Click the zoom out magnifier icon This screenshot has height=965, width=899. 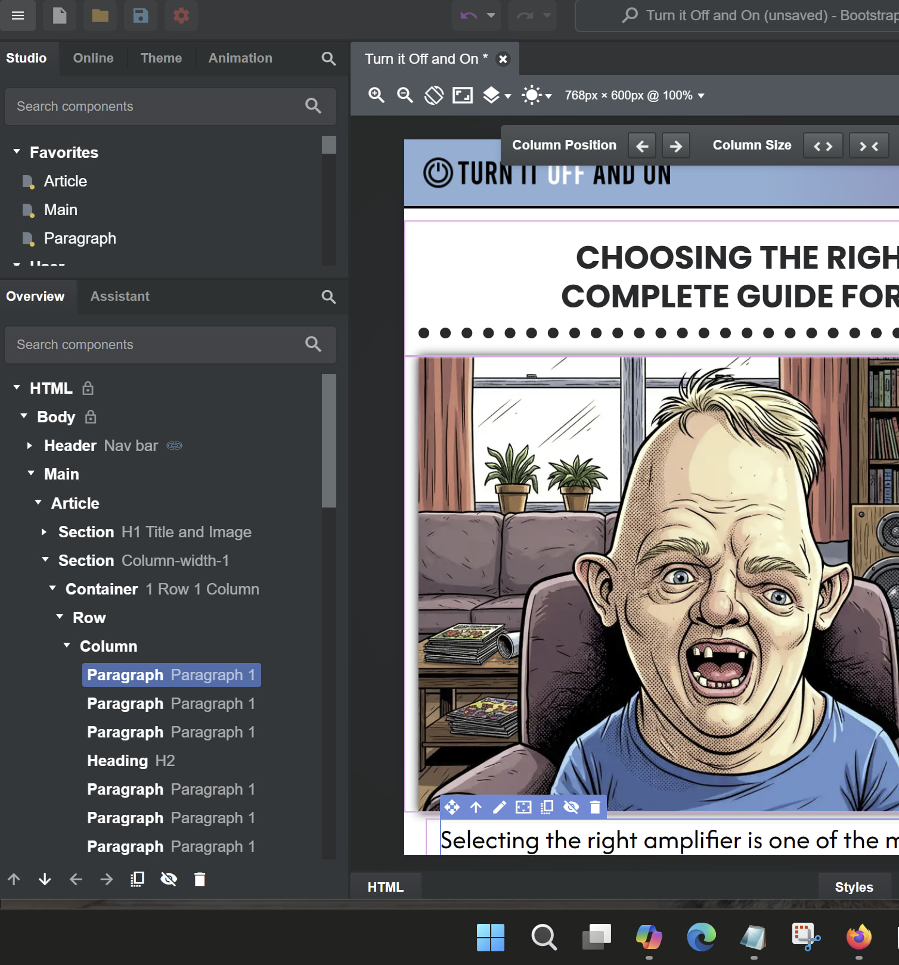pos(405,95)
